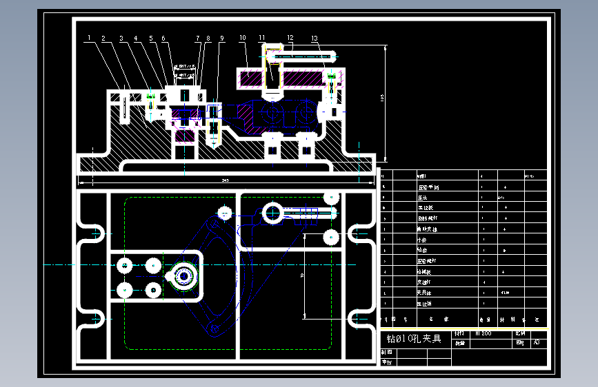Select part balloon number 10
Viewport: 598px width, 387px height.
click(243, 38)
